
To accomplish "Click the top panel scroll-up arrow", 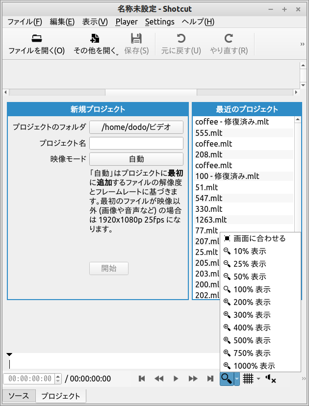I will coord(303,66).
